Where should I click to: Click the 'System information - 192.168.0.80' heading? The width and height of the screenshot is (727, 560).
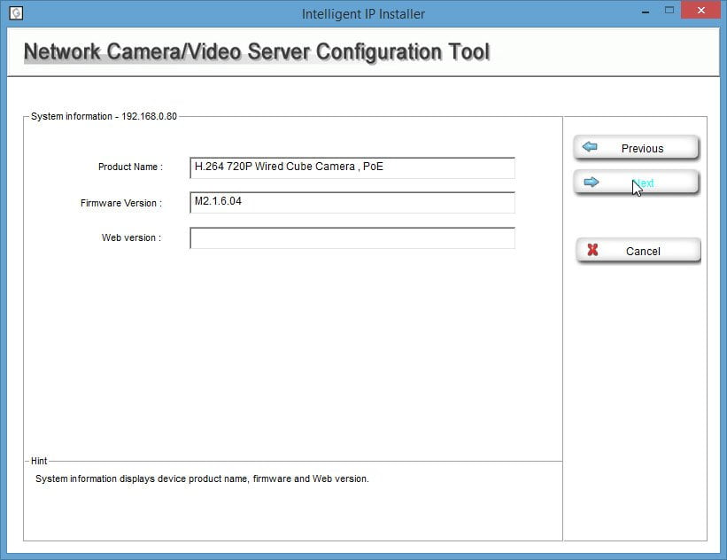(104, 116)
